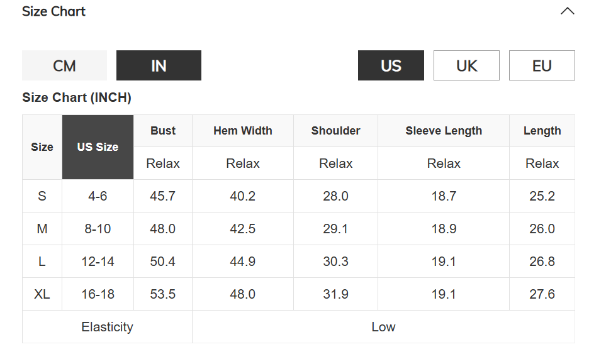Click the Size Chart heading
Screen dimensions: 606x359
click(x=53, y=11)
